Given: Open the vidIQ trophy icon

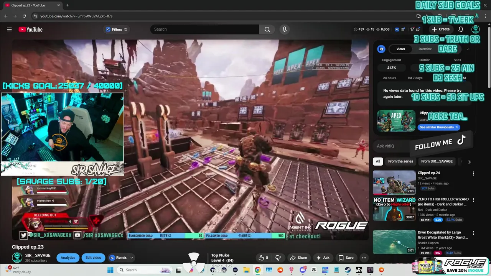Looking at the screenshot, I should [x=412, y=30].
